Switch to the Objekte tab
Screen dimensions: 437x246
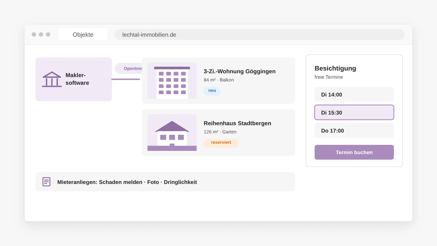pyautogui.click(x=83, y=34)
